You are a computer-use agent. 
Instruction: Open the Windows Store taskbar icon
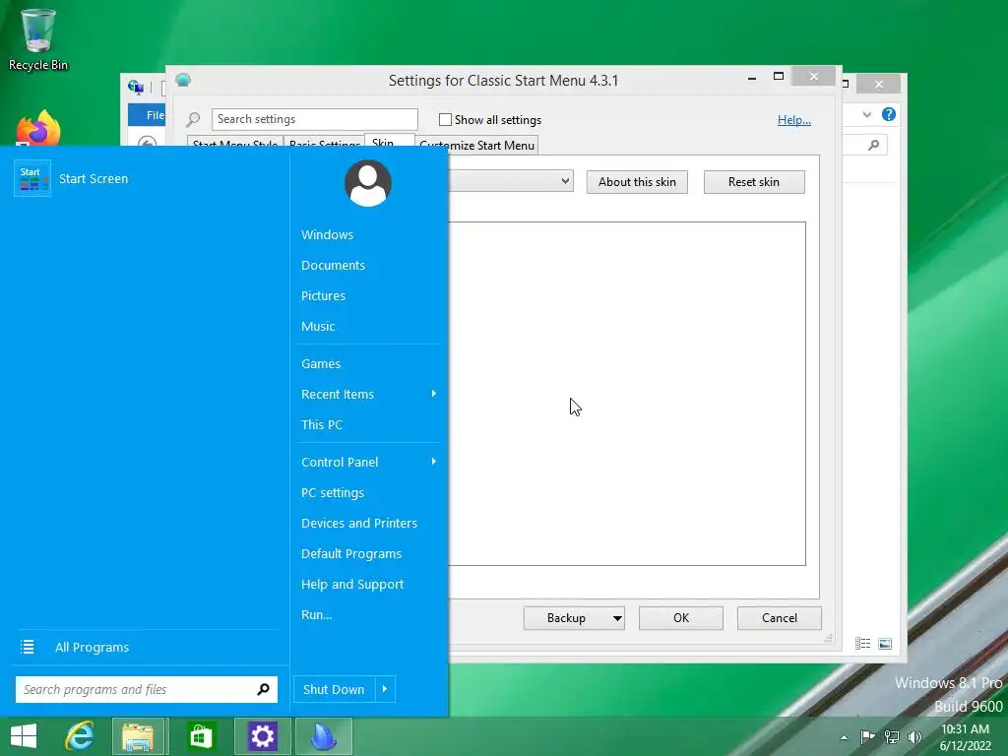coord(201,736)
